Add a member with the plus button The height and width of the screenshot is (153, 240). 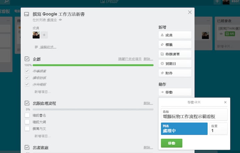click(x=44, y=35)
